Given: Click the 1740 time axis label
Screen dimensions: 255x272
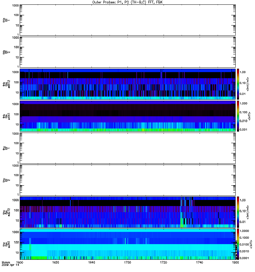Looking at the screenshot, I should coord(200,262).
